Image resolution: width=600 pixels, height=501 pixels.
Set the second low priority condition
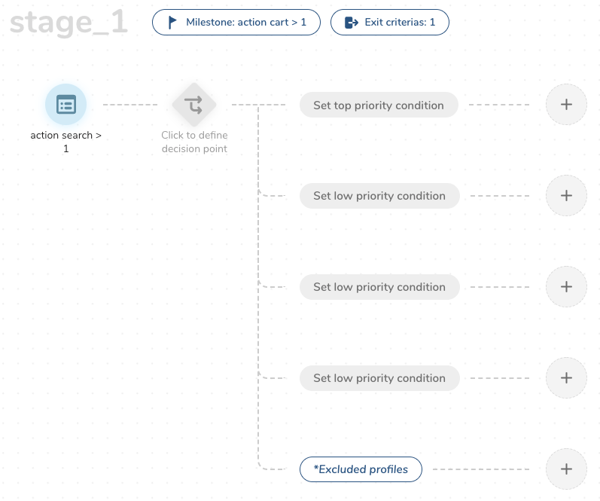tap(379, 287)
